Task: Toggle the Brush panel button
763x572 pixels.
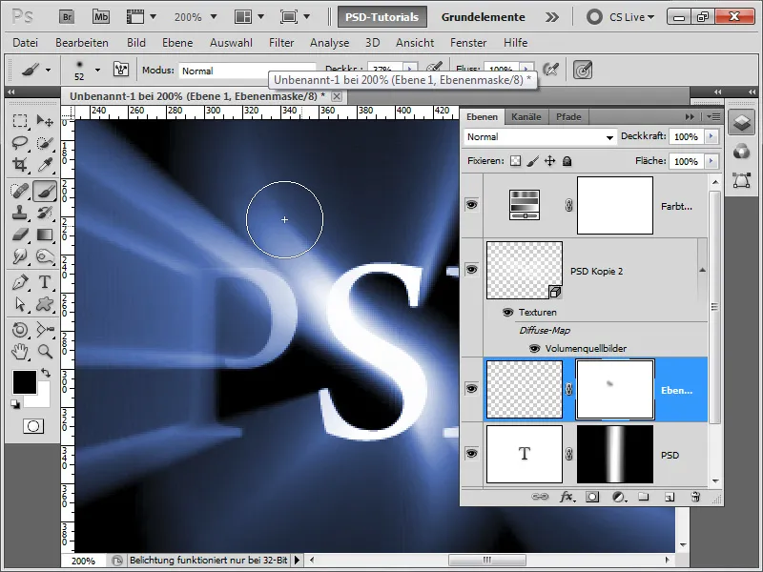Action: (x=121, y=70)
